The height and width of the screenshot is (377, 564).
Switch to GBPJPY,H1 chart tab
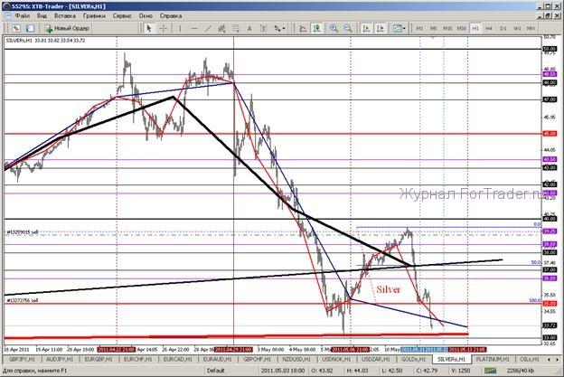click(22, 359)
